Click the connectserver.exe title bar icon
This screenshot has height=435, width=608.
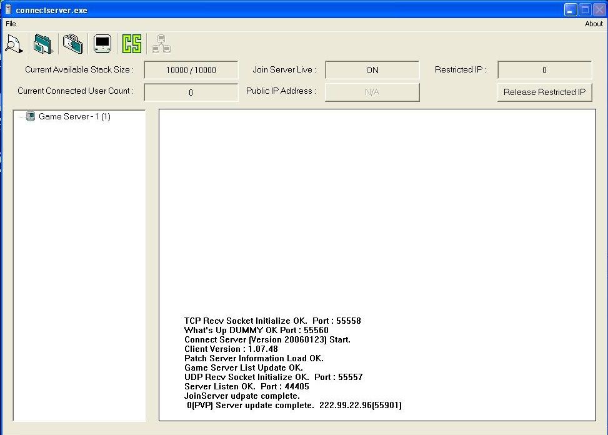click(x=8, y=9)
